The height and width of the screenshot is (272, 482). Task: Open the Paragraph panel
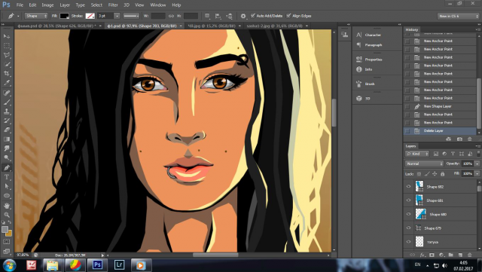click(x=374, y=45)
